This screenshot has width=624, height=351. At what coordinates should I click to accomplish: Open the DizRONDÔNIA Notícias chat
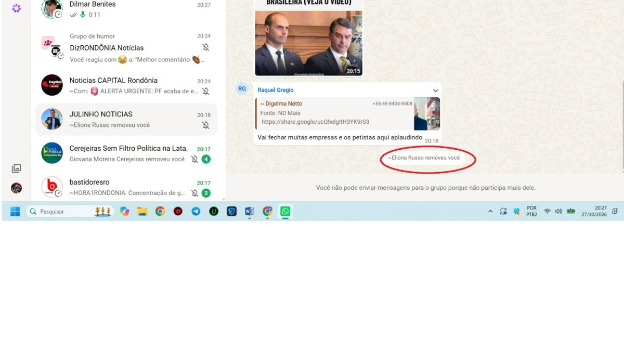(126, 48)
